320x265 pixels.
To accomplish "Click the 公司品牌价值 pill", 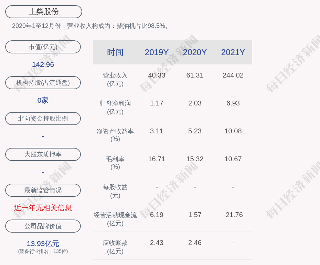I will point(43,226).
